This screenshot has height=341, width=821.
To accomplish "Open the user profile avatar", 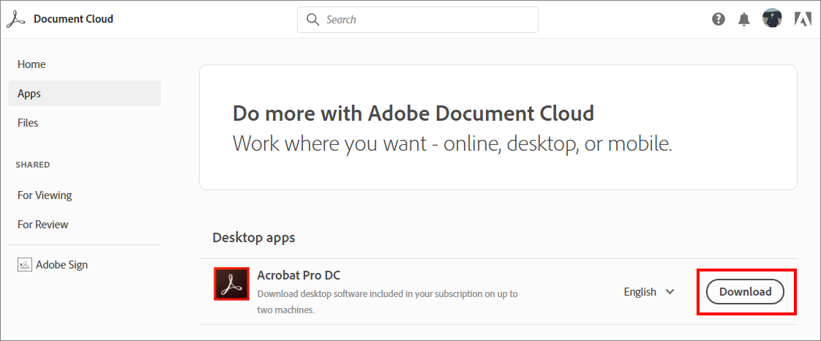I will click(772, 18).
